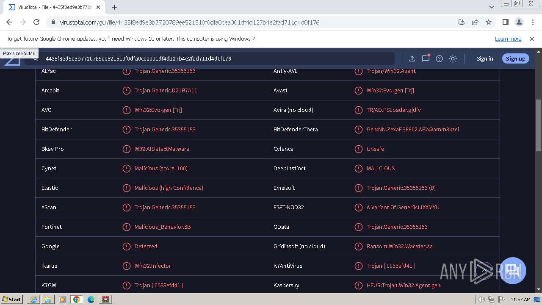Click alert icon beside ALYac detection

click(126, 71)
